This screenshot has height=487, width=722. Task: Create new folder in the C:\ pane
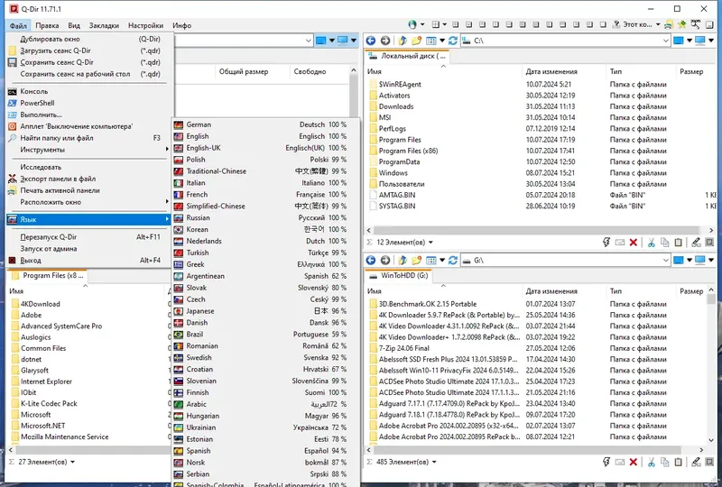tap(417, 41)
